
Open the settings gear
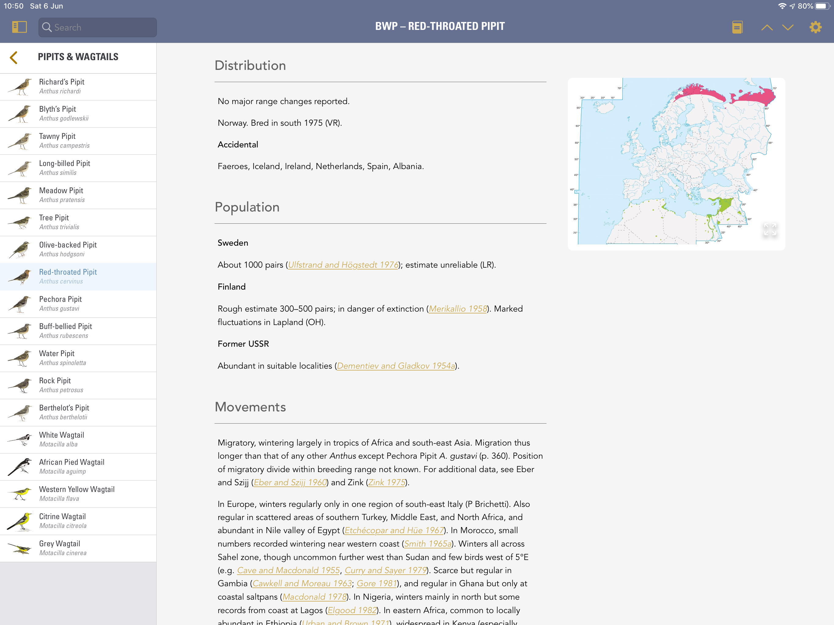tap(815, 27)
